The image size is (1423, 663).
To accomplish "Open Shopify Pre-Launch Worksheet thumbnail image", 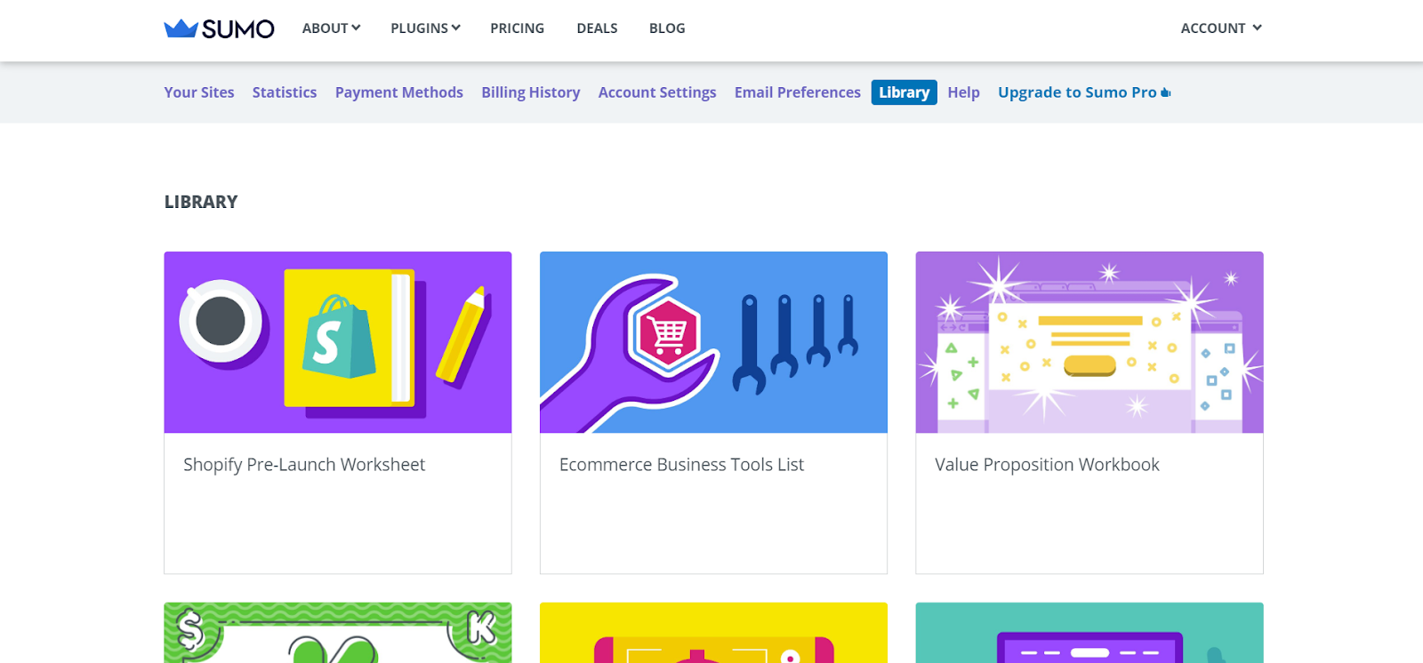I will (x=338, y=342).
